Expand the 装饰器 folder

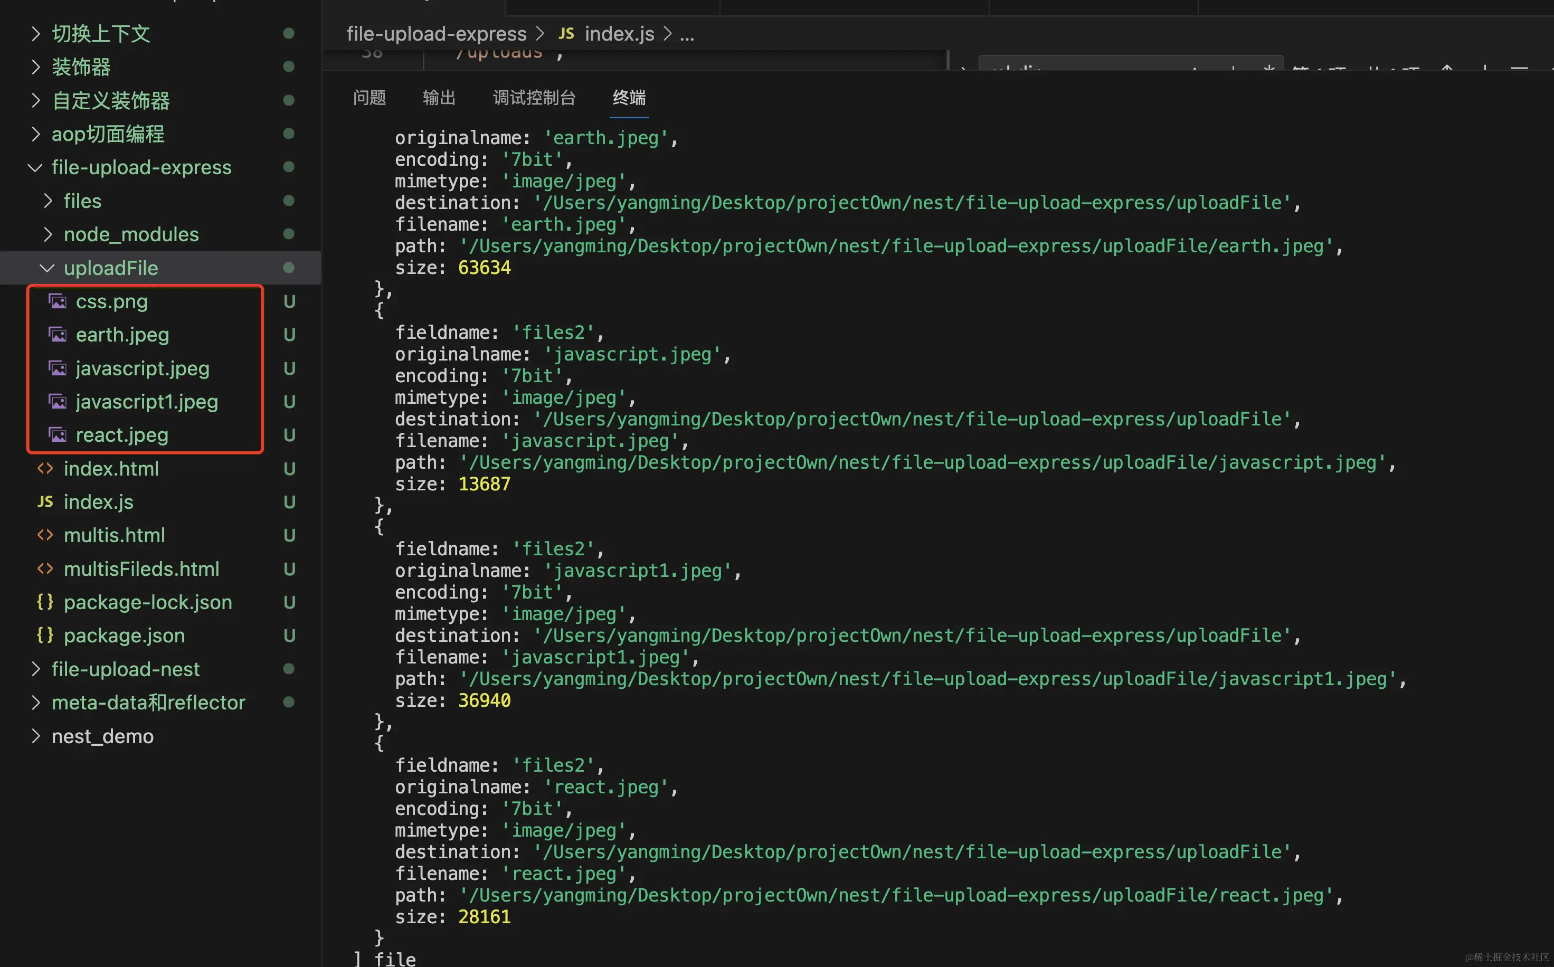click(35, 67)
